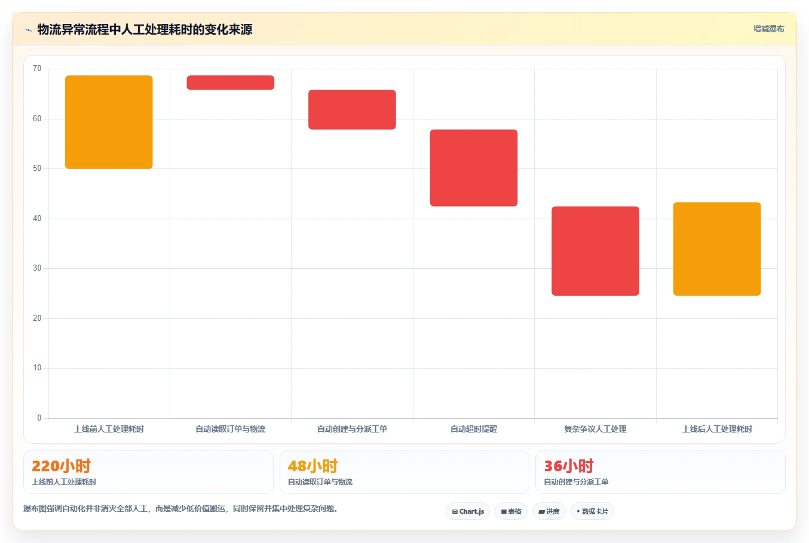
Task: Click the chart title 物流异常流程中人工处理耗时的变化来源
Action: click(145, 29)
